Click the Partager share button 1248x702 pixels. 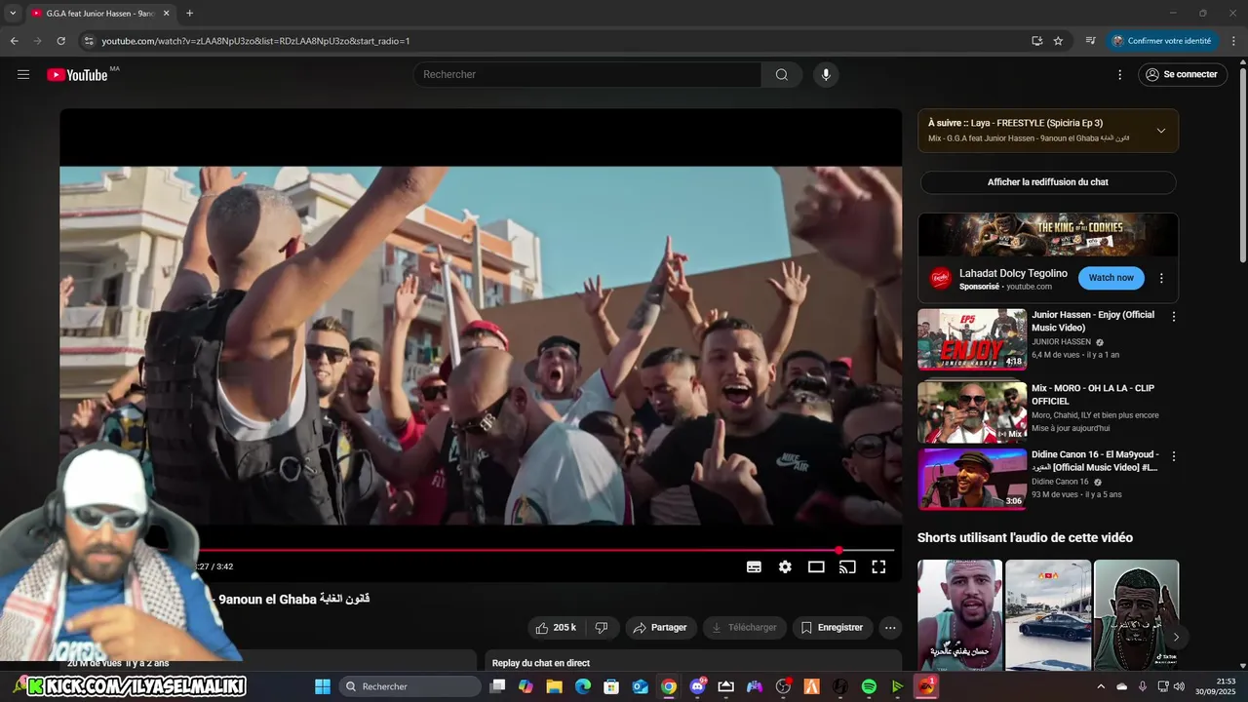tap(660, 628)
